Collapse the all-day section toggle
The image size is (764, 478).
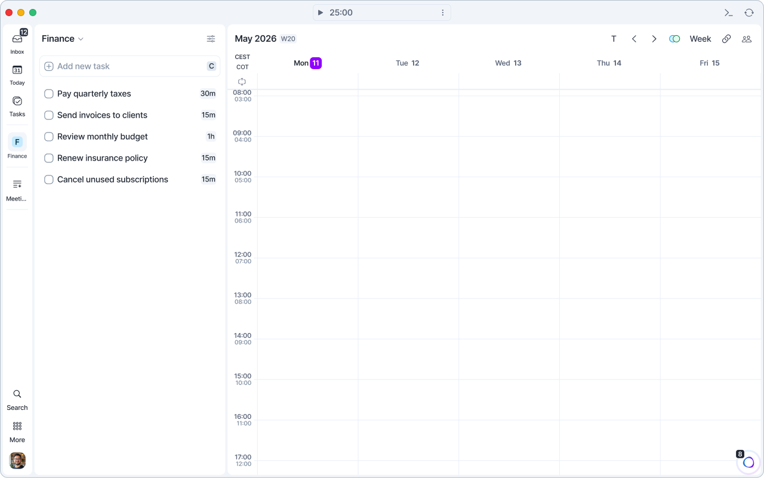242,82
